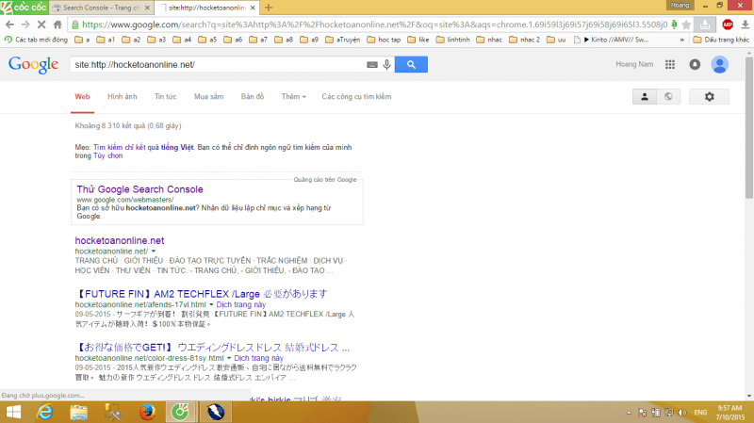
Task: Open the hoc tap bookmark folder
Action: coord(384,40)
